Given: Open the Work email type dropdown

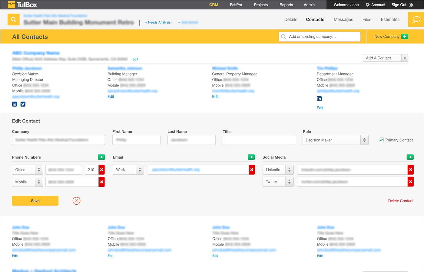Looking at the screenshot, I should click(128, 170).
